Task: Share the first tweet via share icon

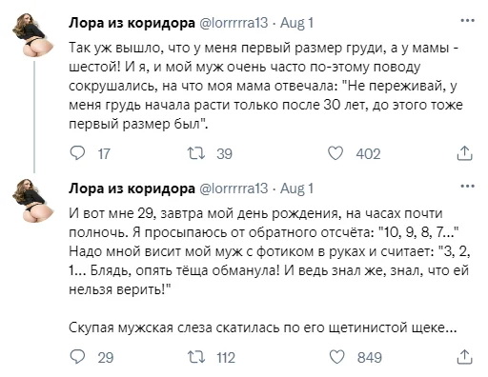Action: click(464, 153)
